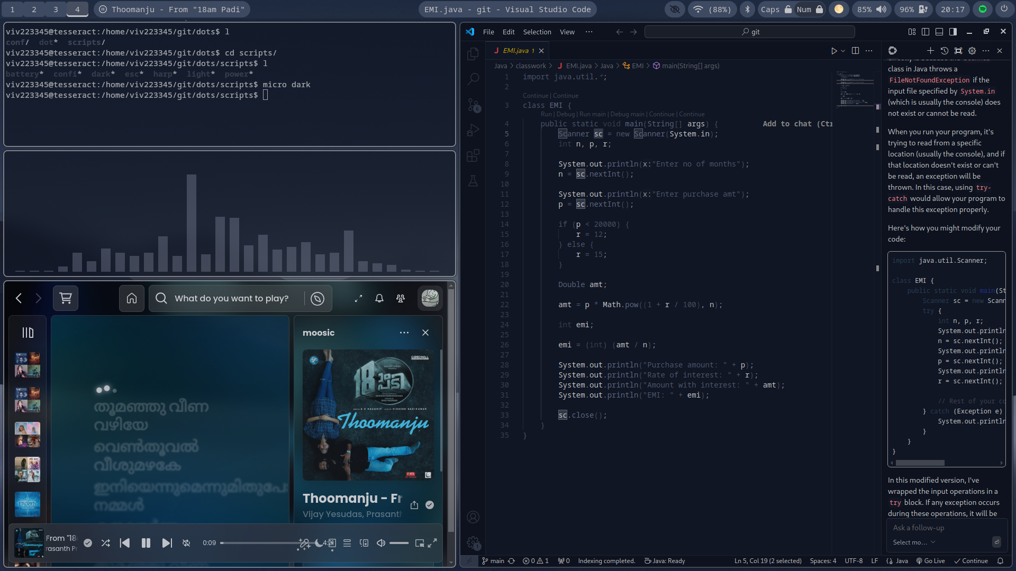Click the Testing flask icon in the sidebar
The height and width of the screenshot is (571, 1016).
[473, 181]
